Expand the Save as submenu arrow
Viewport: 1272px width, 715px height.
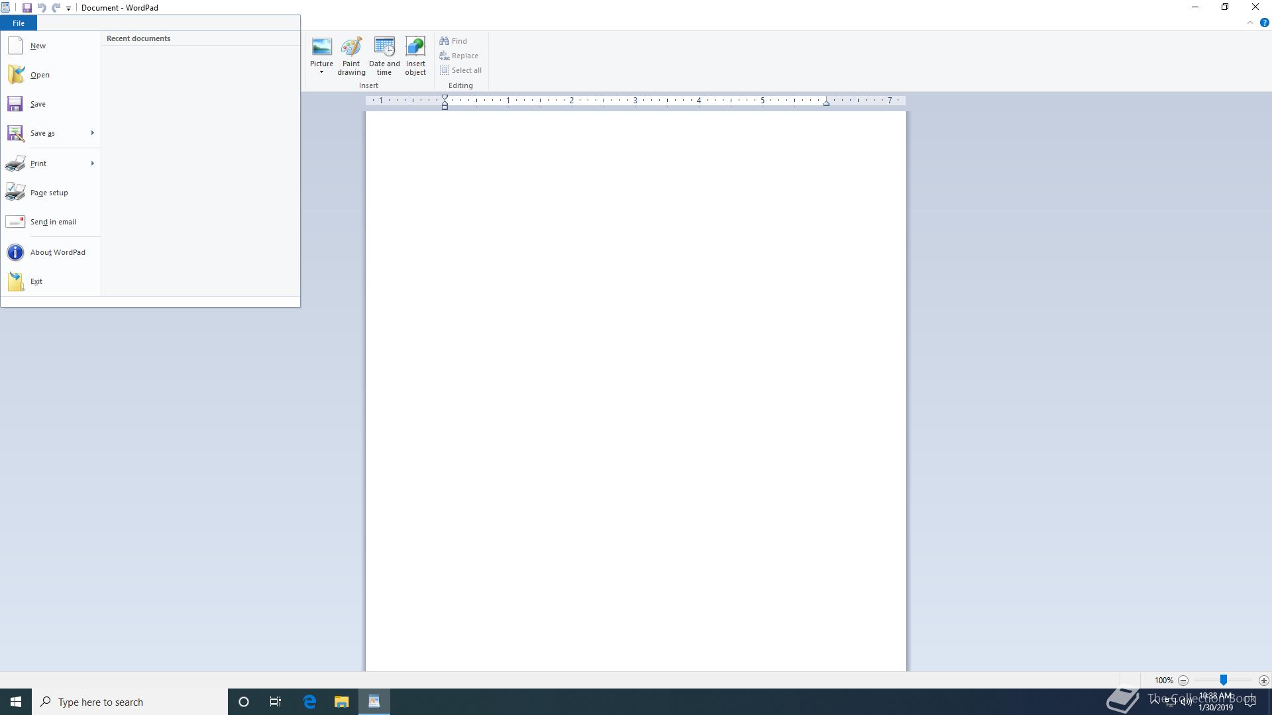tap(93, 133)
